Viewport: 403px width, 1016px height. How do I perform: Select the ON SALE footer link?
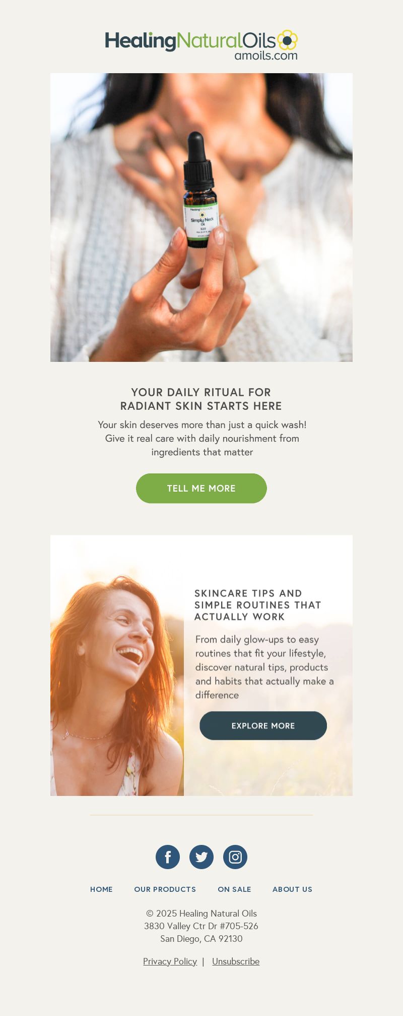point(234,889)
